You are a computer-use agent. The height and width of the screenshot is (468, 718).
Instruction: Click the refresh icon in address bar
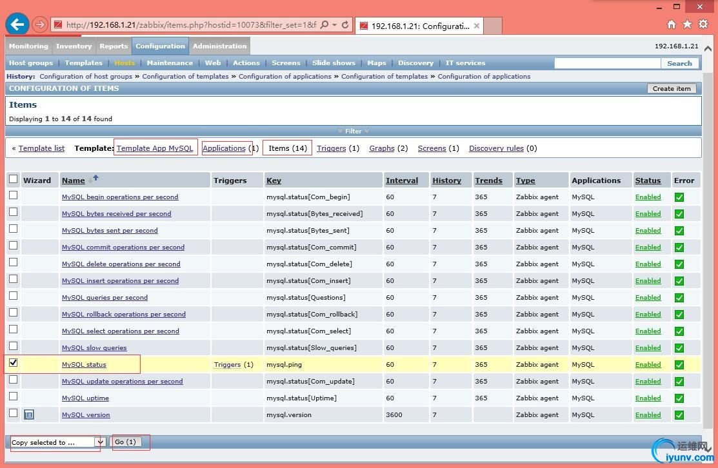tap(345, 25)
